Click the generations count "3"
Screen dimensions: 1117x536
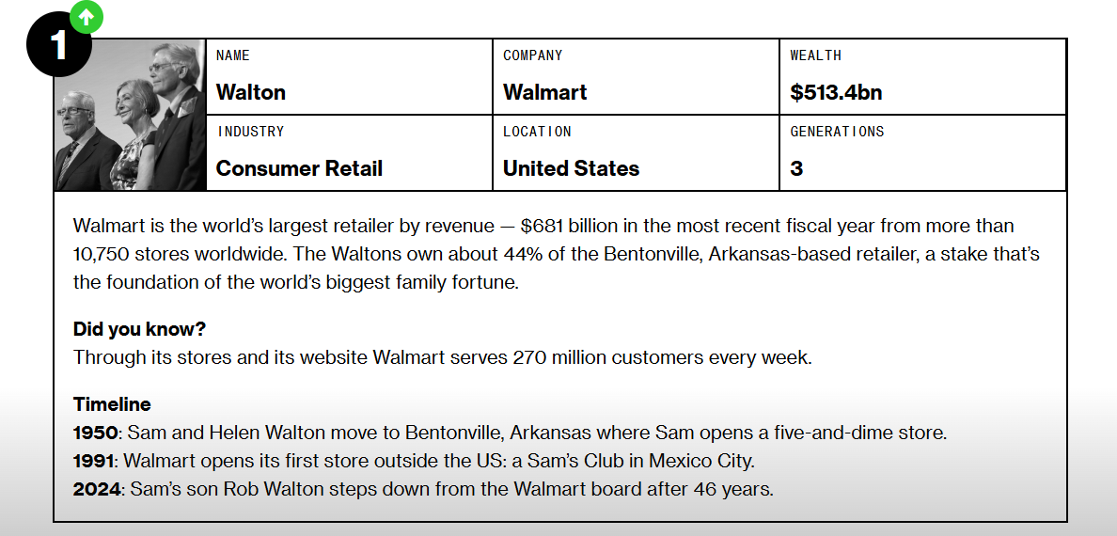pos(796,168)
